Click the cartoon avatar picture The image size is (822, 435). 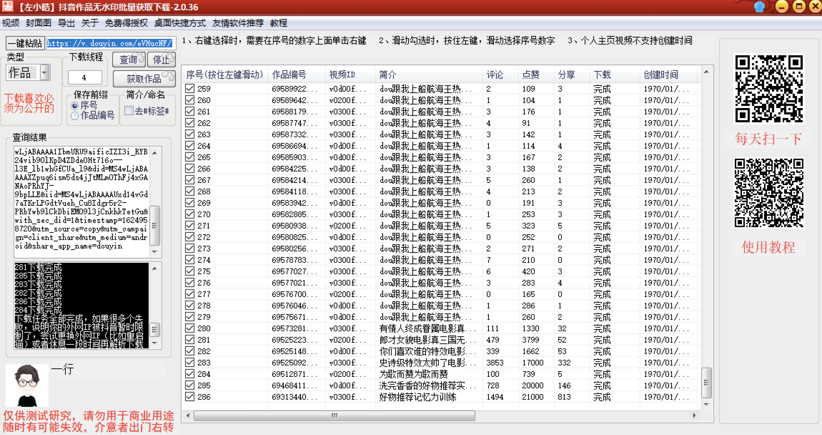point(27,385)
